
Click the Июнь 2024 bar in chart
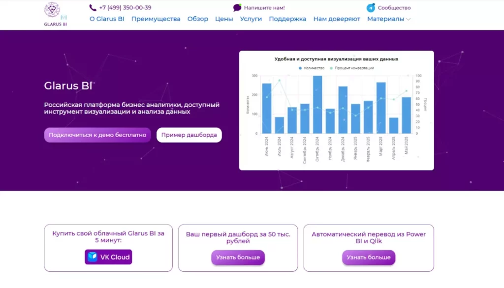(267, 109)
